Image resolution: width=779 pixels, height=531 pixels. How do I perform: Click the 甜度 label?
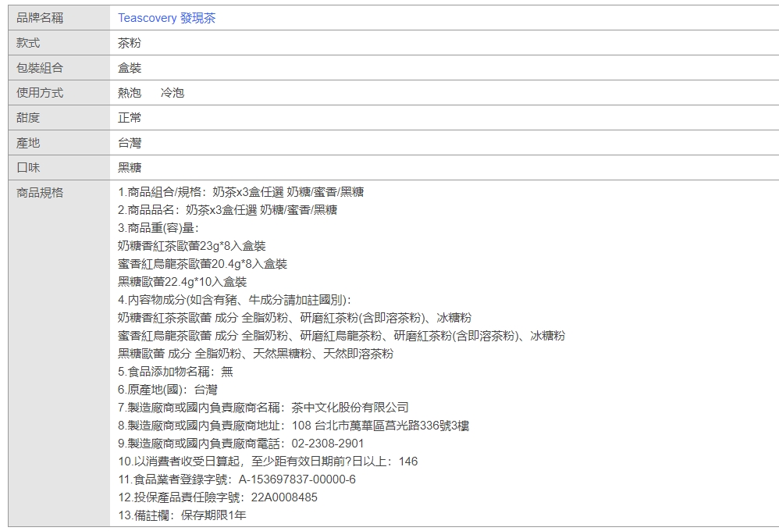click(x=28, y=118)
